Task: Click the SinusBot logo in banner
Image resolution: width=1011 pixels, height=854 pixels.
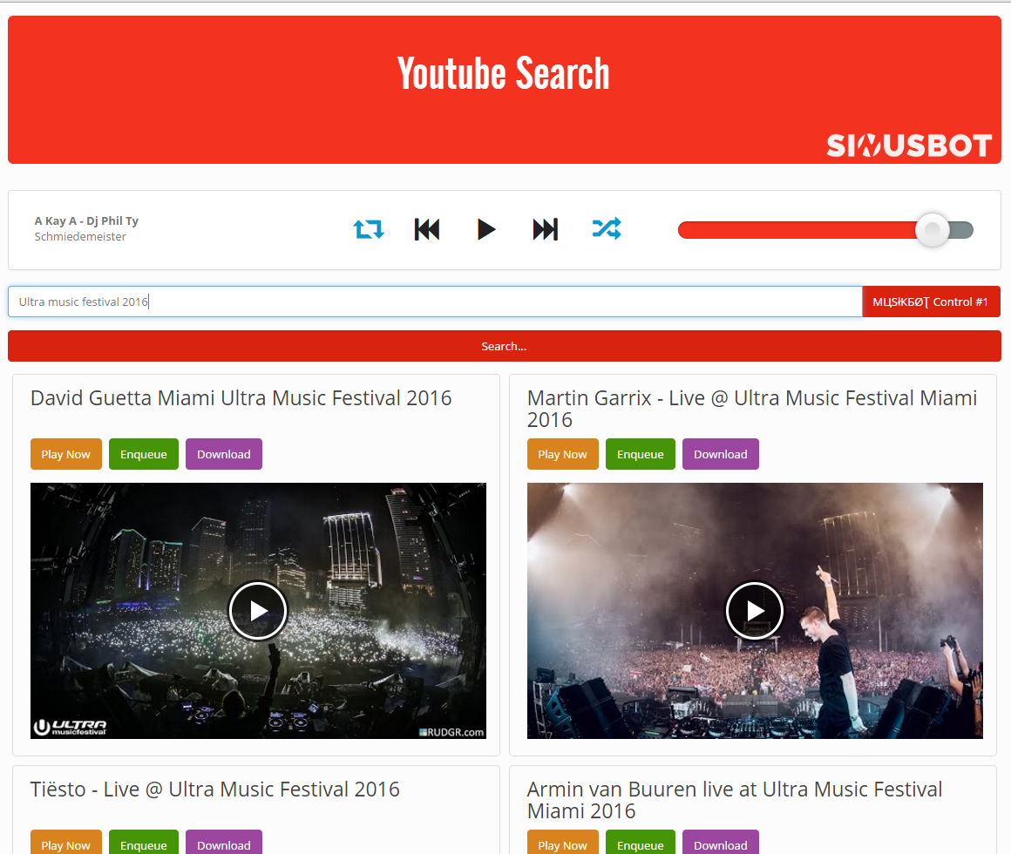Action: [x=909, y=146]
